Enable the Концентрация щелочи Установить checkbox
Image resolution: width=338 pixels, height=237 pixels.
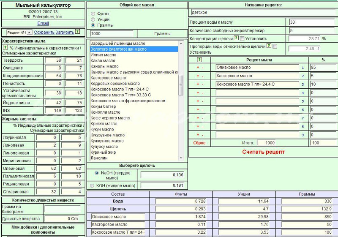(242, 39)
